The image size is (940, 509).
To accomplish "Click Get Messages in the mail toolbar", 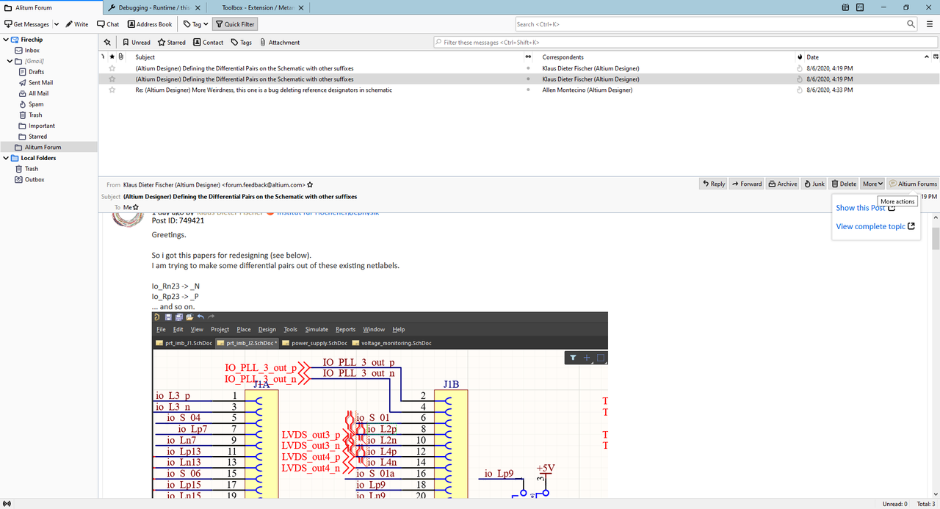I will [26, 24].
